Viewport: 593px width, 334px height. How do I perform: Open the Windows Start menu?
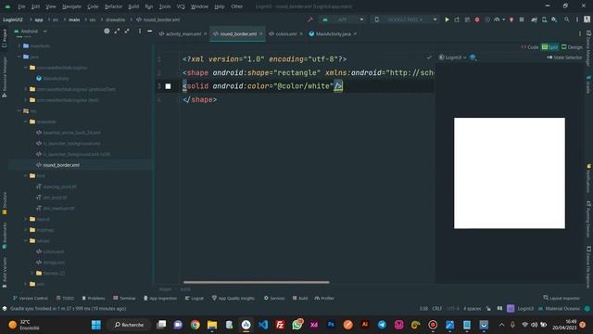tap(96, 325)
